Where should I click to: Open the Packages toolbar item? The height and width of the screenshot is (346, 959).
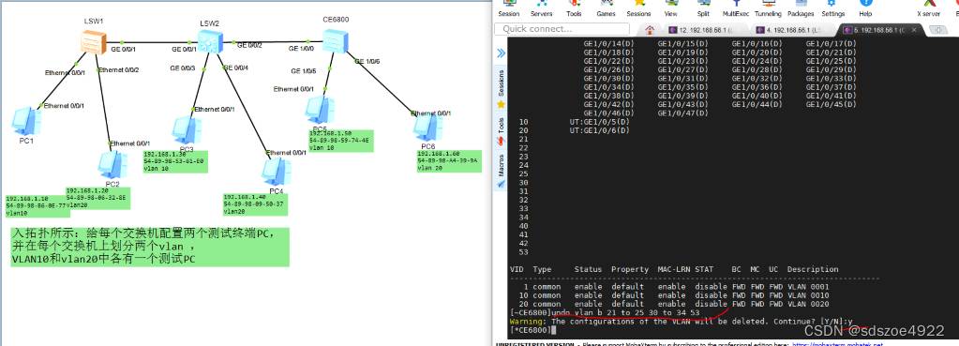(x=800, y=8)
